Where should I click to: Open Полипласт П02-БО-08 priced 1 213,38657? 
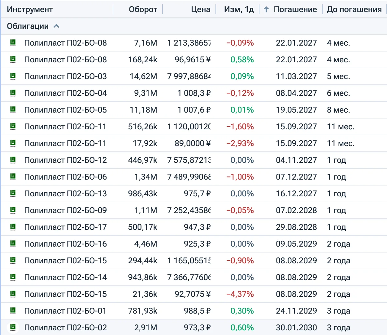[65, 43]
